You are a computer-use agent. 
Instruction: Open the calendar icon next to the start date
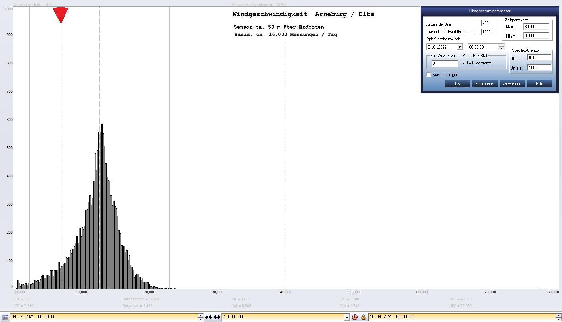click(x=5, y=317)
